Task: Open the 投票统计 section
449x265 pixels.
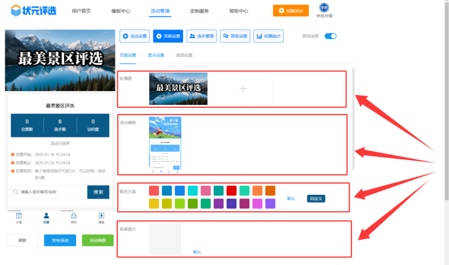Action: pyautogui.click(x=268, y=36)
